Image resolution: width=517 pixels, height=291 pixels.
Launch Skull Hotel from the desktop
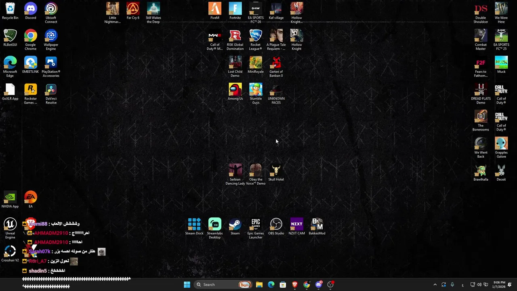(276, 173)
